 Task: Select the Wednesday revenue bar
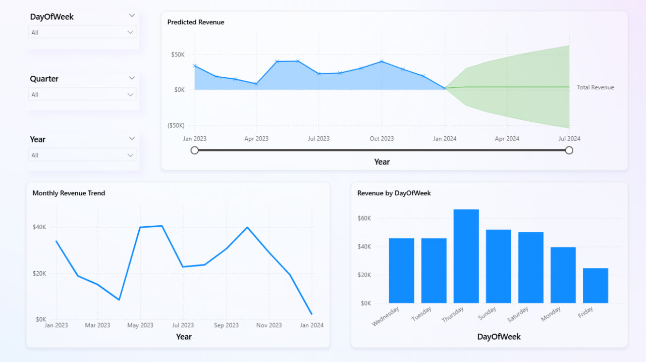(x=401, y=271)
